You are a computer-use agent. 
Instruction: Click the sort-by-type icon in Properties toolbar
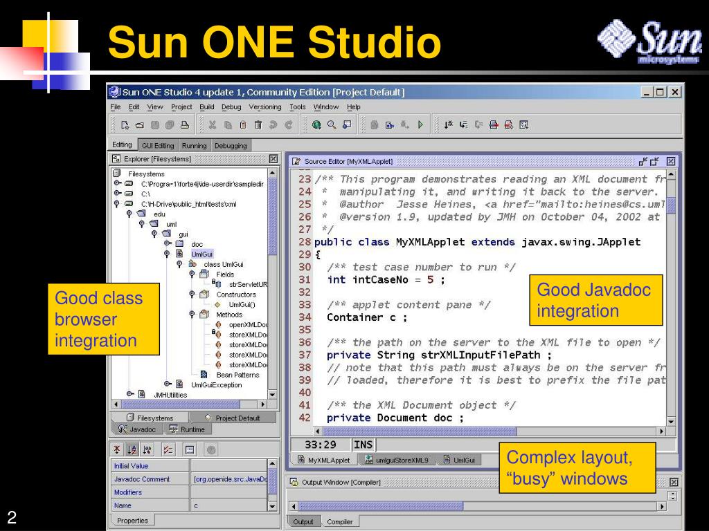(x=147, y=449)
